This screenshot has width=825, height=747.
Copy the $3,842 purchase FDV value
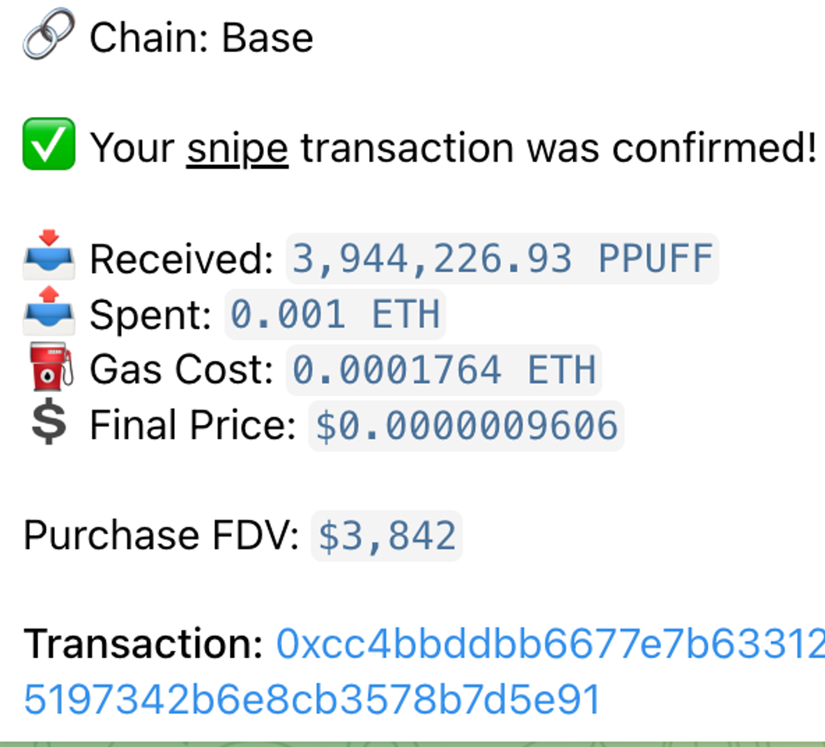387,536
